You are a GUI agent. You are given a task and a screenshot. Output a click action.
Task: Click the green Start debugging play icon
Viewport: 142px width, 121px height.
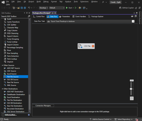[x=67, y=8]
